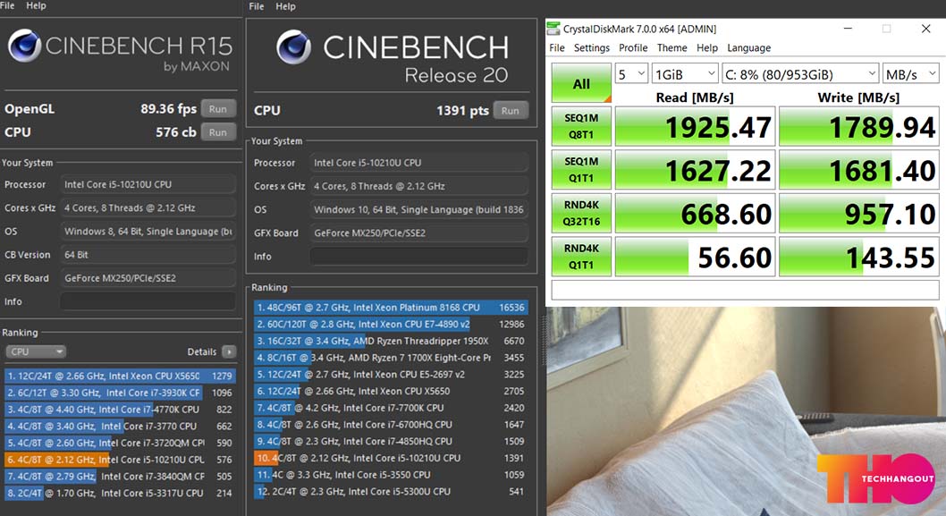The width and height of the screenshot is (946, 516).
Task: Open the drive selector showing C: 8%
Action: click(x=800, y=74)
